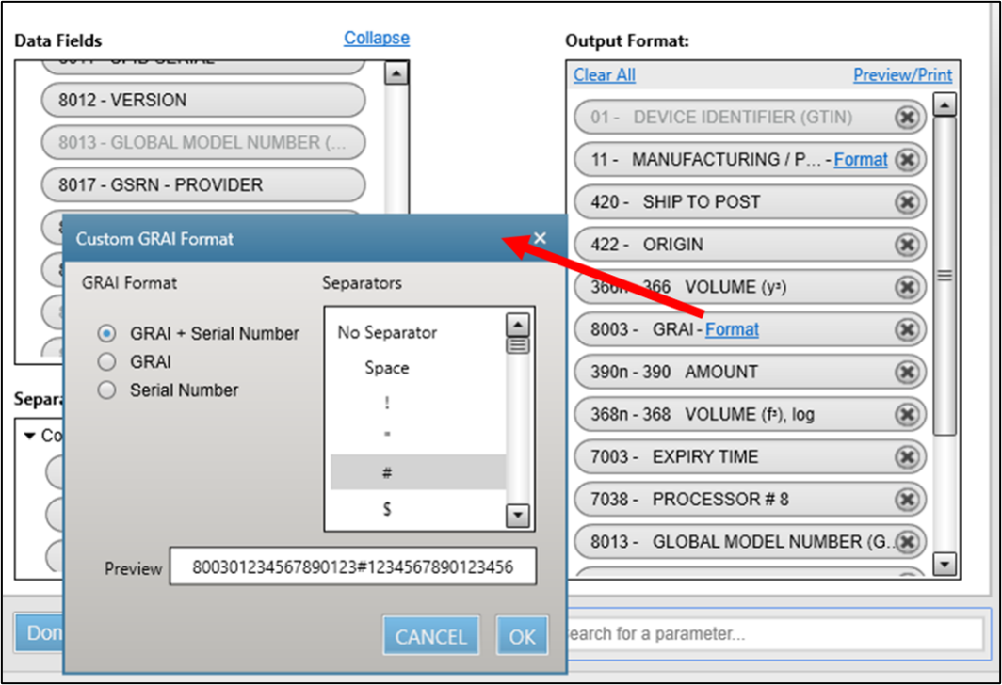Click down arrow of Separators list scrollbar
Viewport: 1002px width, 685px height.
pyautogui.click(x=518, y=515)
